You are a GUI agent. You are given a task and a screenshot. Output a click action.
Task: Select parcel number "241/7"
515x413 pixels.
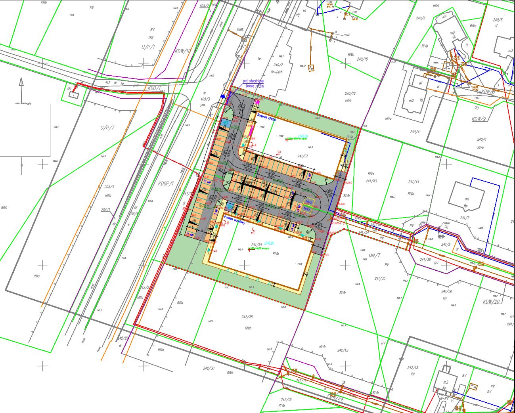pos(465,218)
